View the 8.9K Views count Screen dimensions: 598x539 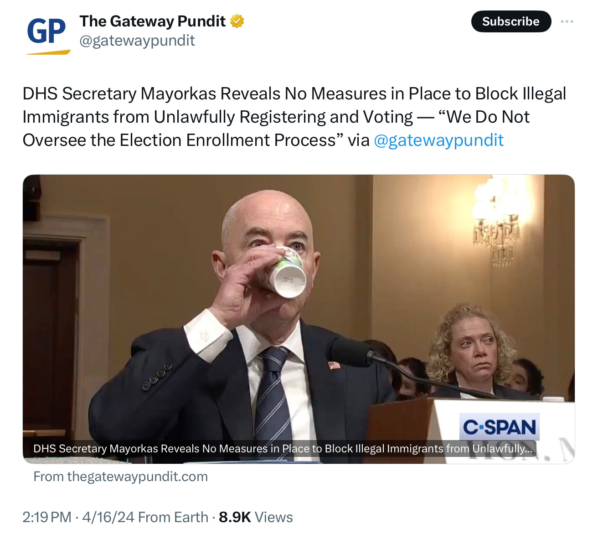tap(256, 517)
